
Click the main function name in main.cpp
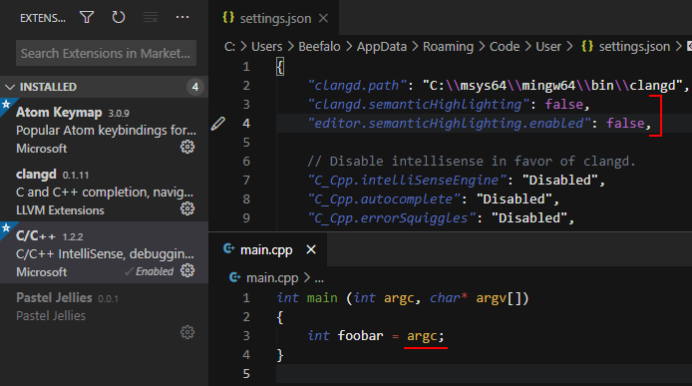(322, 298)
